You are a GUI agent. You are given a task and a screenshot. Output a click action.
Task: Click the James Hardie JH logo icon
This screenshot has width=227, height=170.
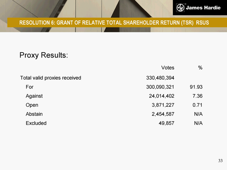click(x=180, y=8)
